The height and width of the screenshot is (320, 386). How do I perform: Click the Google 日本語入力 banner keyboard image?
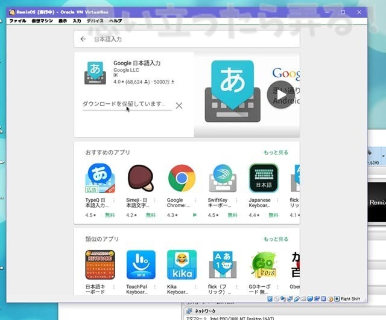(232, 91)
